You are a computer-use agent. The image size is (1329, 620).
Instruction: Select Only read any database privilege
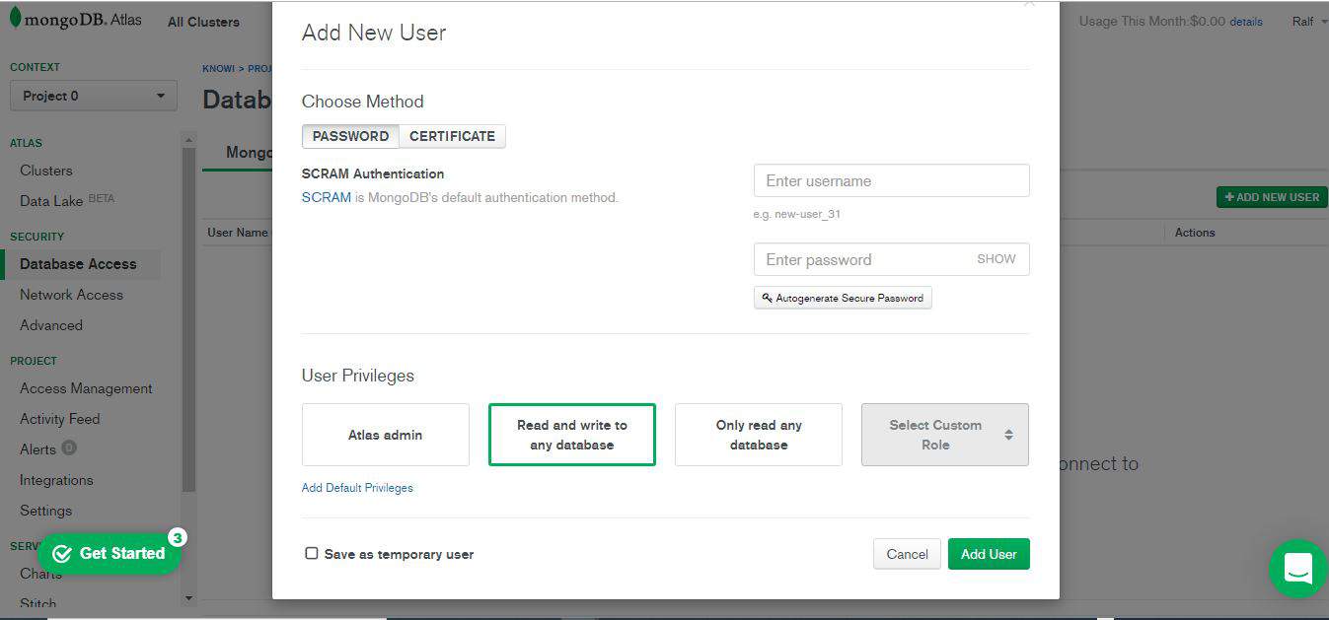click(758, 434)
